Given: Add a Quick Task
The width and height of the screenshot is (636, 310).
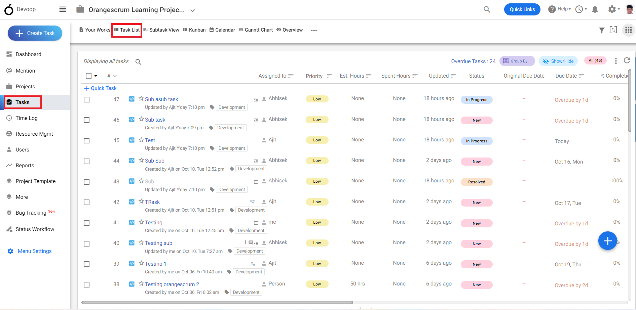Looking at the screenshot, I should [100, 88].
